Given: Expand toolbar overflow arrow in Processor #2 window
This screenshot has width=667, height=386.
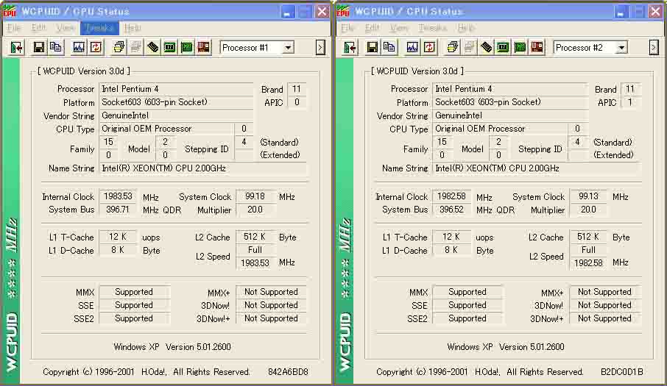Looking at the screenshot, I should point(654,48).
